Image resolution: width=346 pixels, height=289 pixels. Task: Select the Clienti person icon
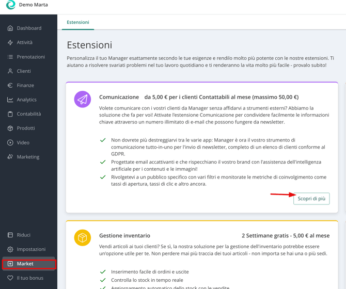[x=10, y=71]
